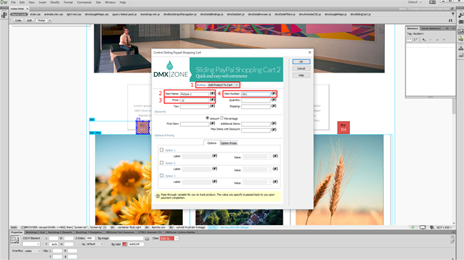Enable the Option 1 checkbox
Image resolution: width=464 pixels, height=260 pixels.
pos(161,150)
